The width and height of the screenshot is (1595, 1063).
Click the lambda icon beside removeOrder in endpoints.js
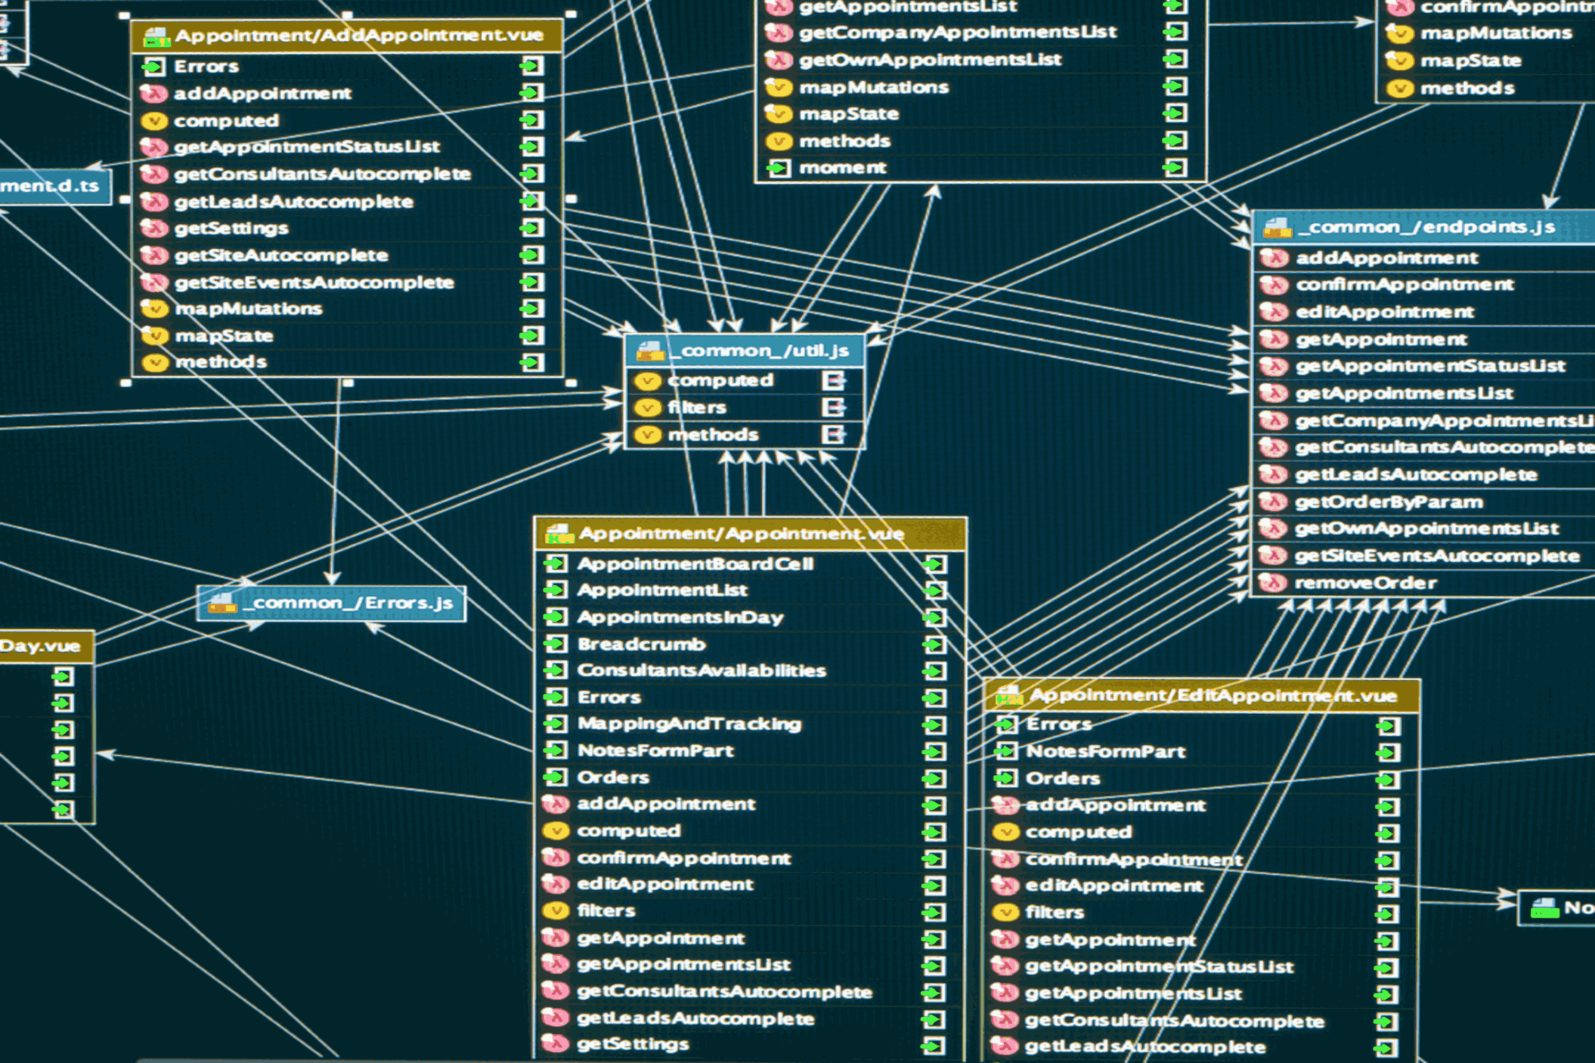click(1272, 583)
